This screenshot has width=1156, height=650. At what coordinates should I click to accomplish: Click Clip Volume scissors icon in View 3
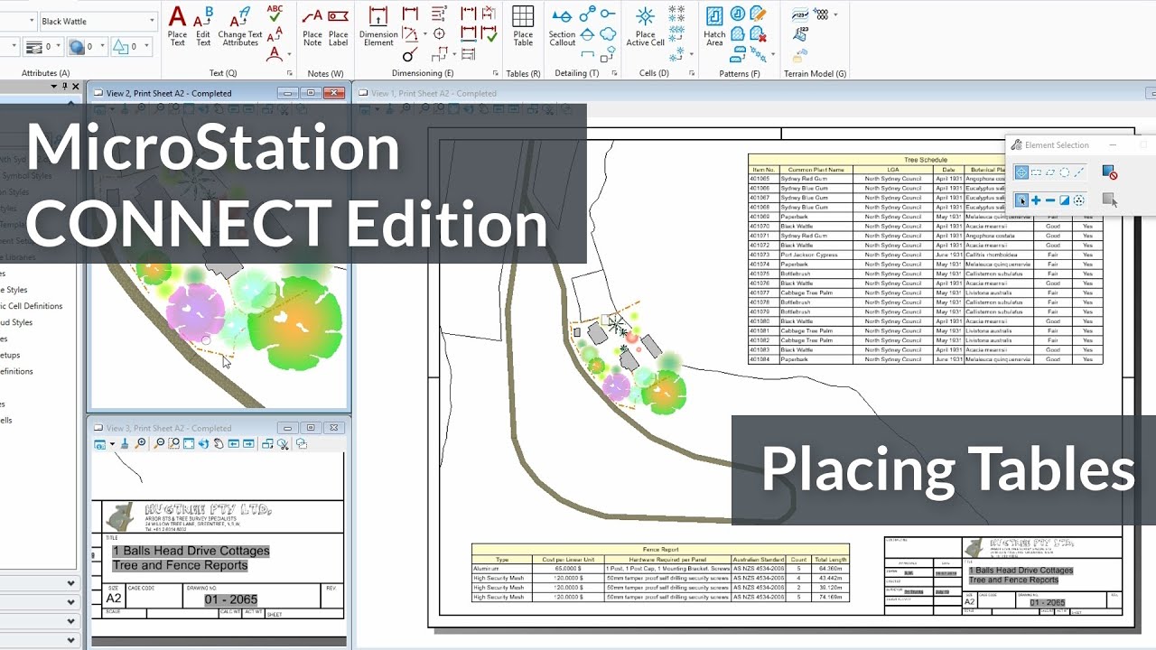283,443
